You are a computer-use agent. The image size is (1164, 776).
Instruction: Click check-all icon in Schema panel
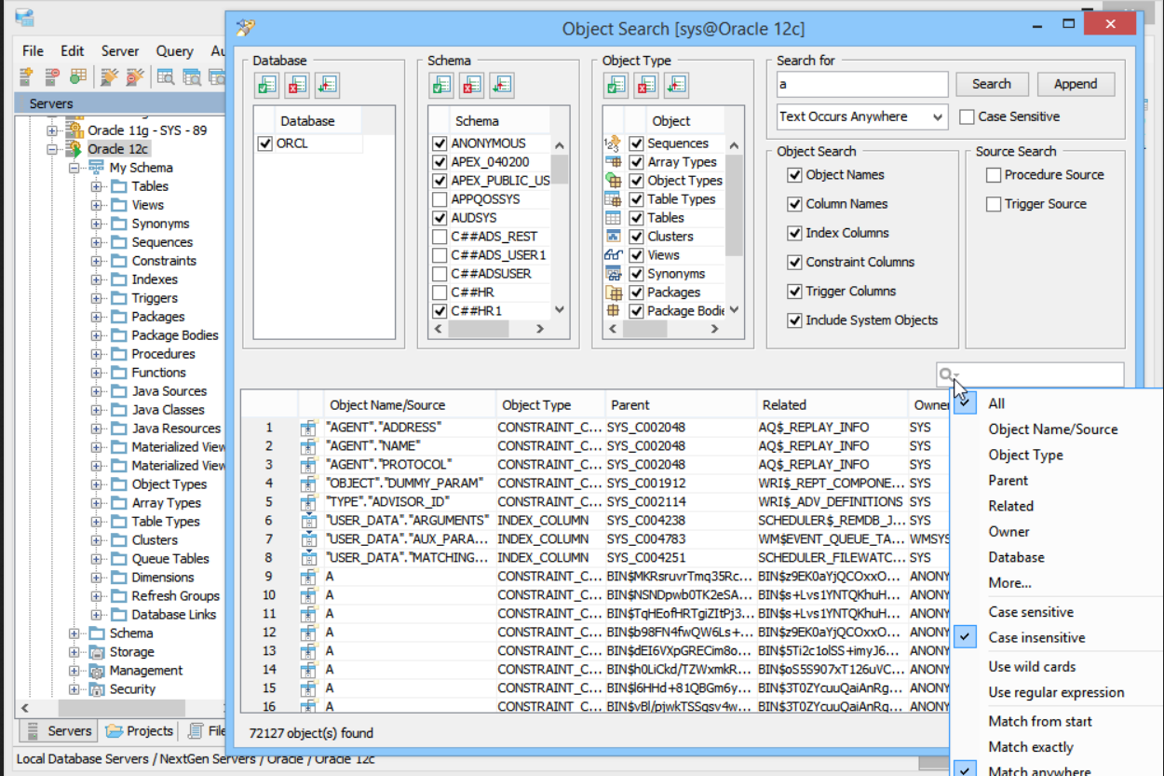pos(441,86)
